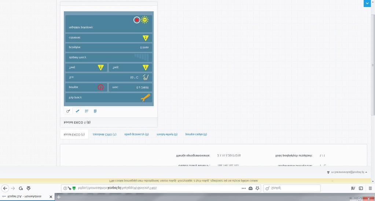Select the document icon under boiler panel
The image size is (375, 201).
point(95,111)
